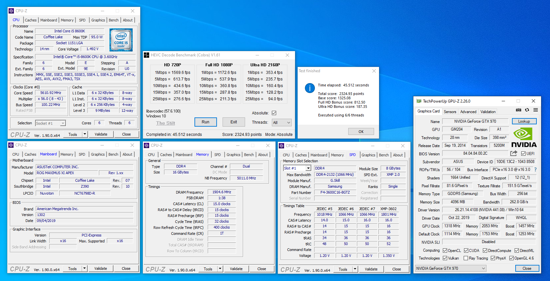This screenshot has height=281, width=550.
Task: Click motherboard model ROG MAXIMUS XI APEX
Action: 67,173
